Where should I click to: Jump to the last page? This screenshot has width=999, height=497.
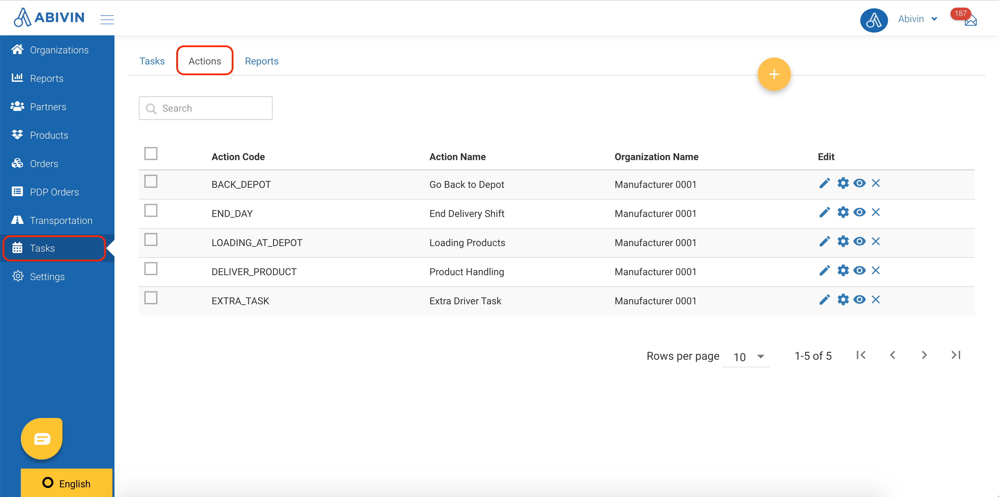956,355
